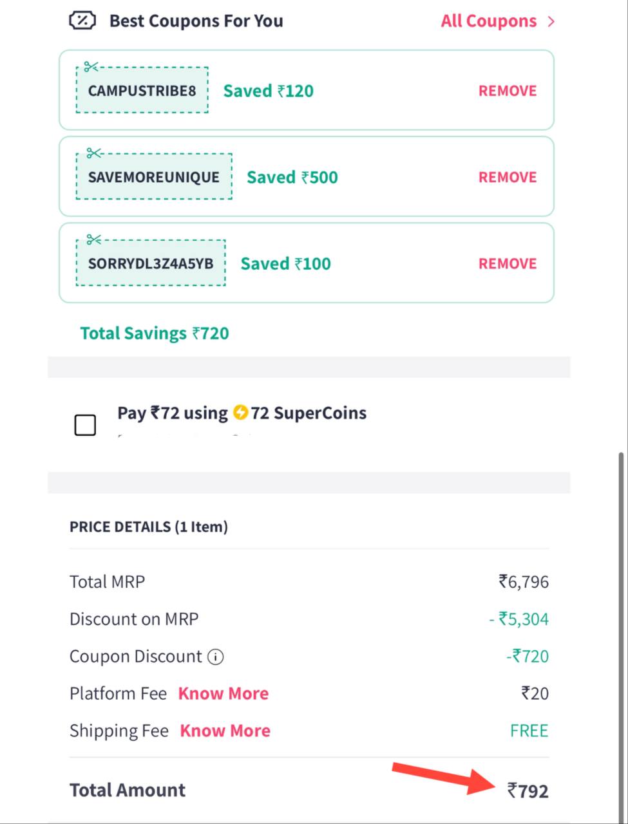Remove the CAMPUSTRIBE8 coupon

(x=508, y=91)
